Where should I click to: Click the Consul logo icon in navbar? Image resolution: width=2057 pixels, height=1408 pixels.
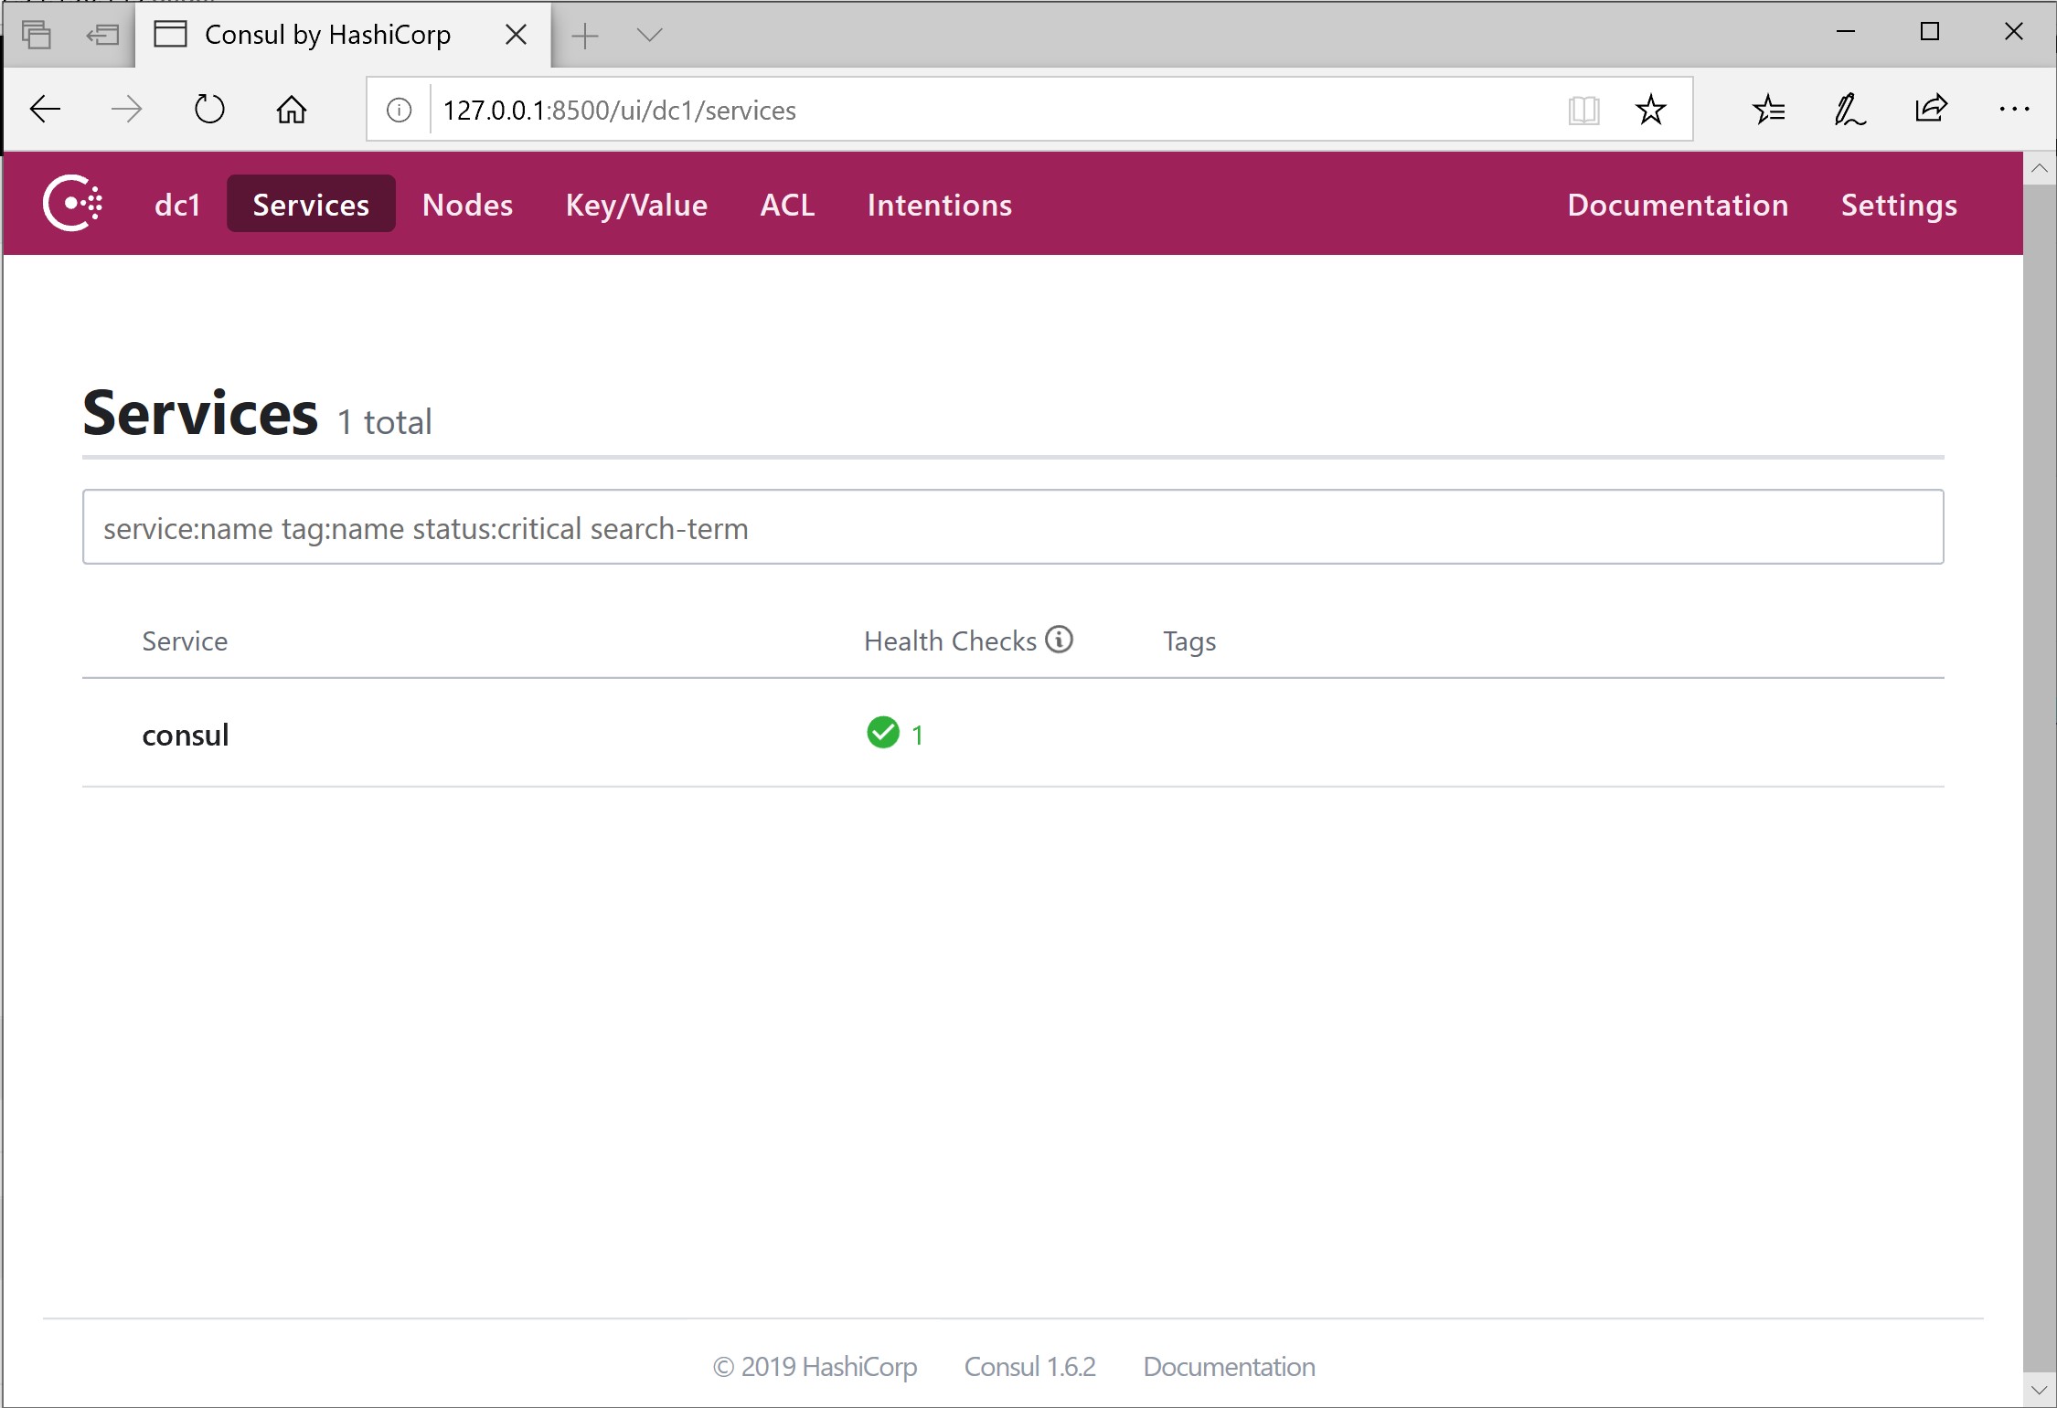pyautogui.click(x=73, y=205)
